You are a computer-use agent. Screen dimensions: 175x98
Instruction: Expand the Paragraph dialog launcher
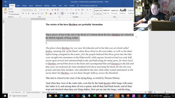92,17
